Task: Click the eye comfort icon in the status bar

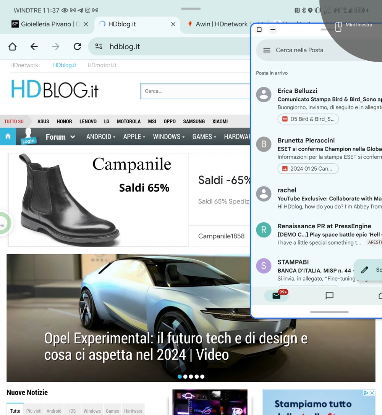Action: tap(65, 10)
